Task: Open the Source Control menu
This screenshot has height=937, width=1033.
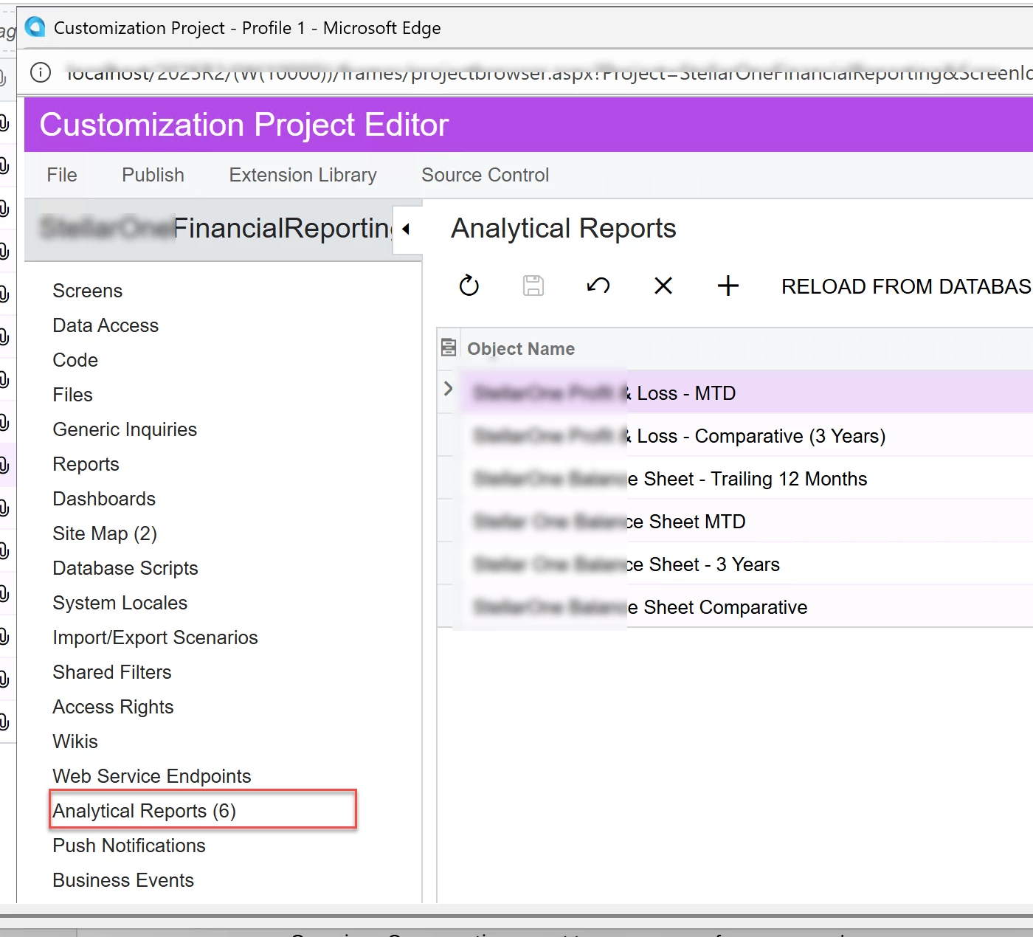Action: click(x=486, y=175)
